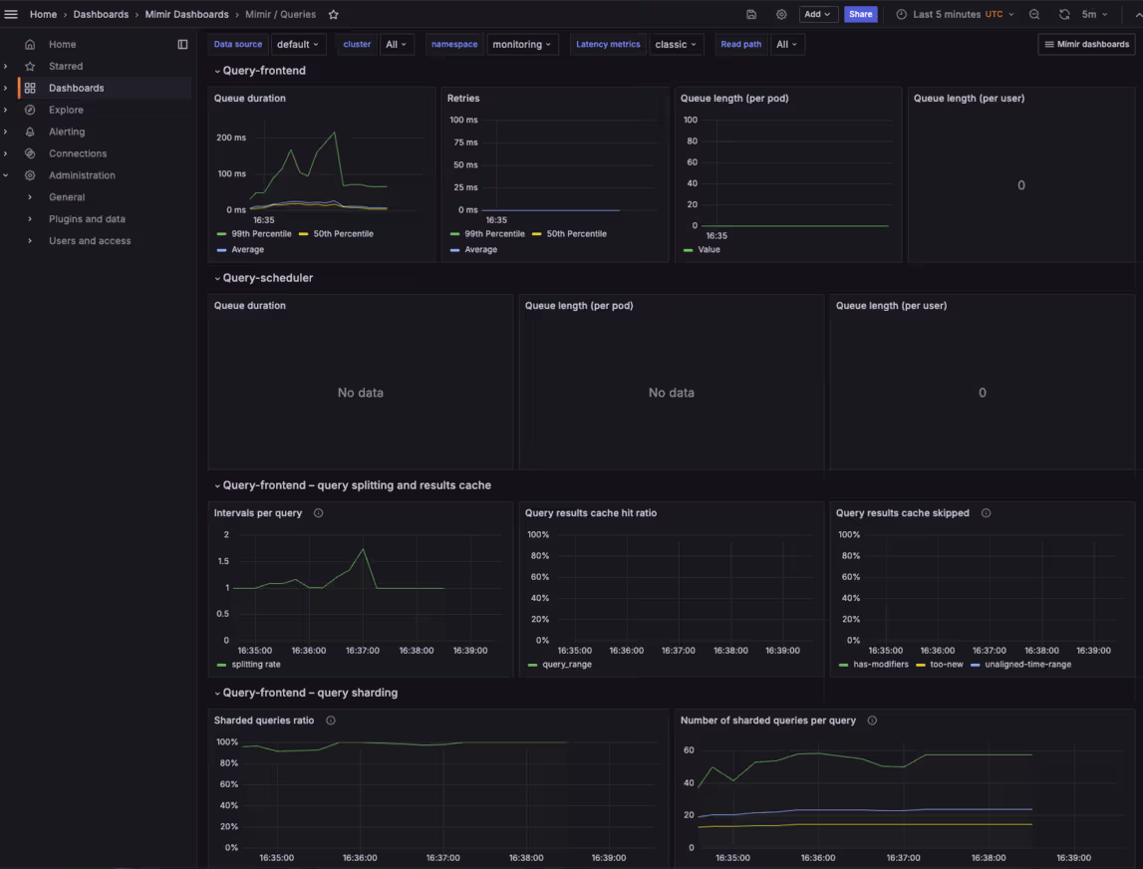Open Explore in the sidebar

tap(66, 110)
